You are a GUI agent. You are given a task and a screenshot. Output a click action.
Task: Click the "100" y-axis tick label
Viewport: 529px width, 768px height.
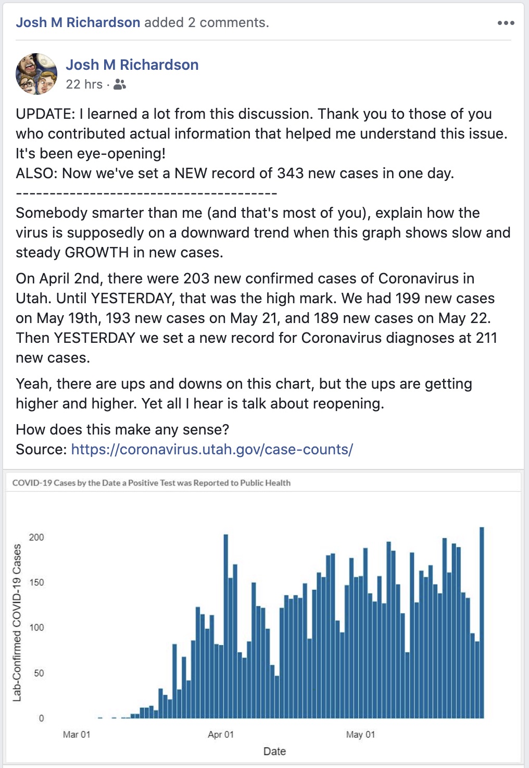(36, 627)
